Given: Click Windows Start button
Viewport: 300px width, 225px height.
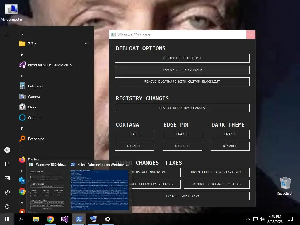Looking at the screenshot, I should tap(7, 219).
